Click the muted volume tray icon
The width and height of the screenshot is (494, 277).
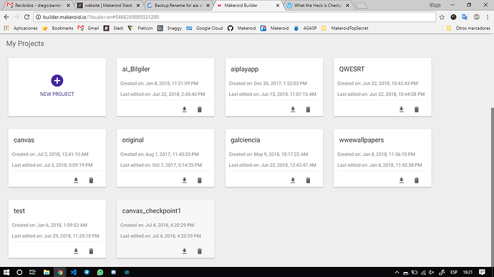432,272
